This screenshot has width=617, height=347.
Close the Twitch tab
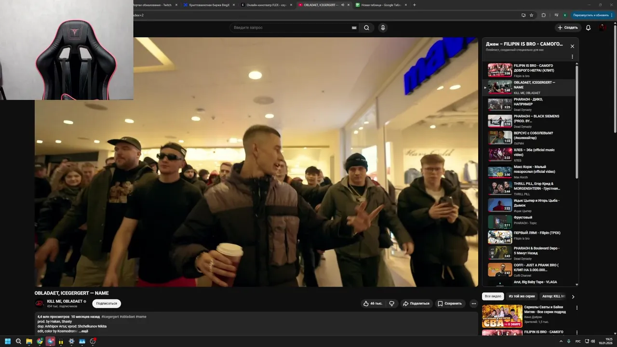(x=176, y=5)
